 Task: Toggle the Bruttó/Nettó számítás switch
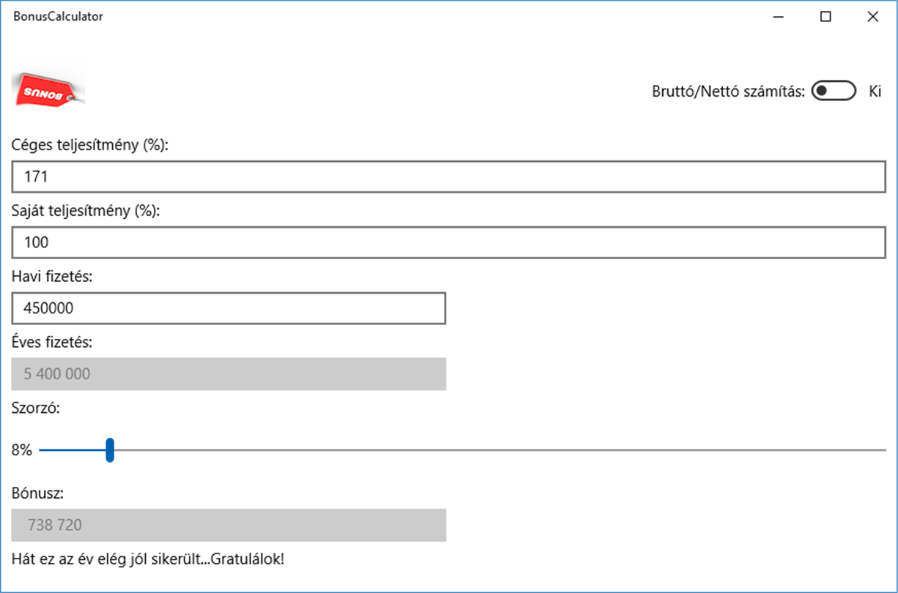pyautogui.click(x=834, y=92)
